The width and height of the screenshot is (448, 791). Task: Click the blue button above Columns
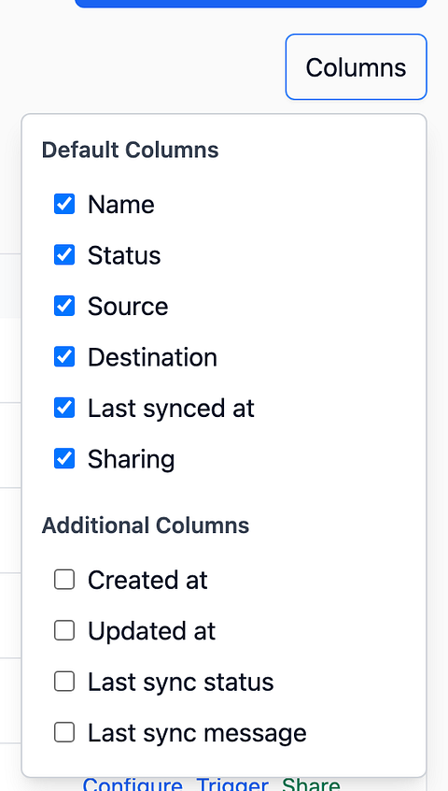(251, 4)
